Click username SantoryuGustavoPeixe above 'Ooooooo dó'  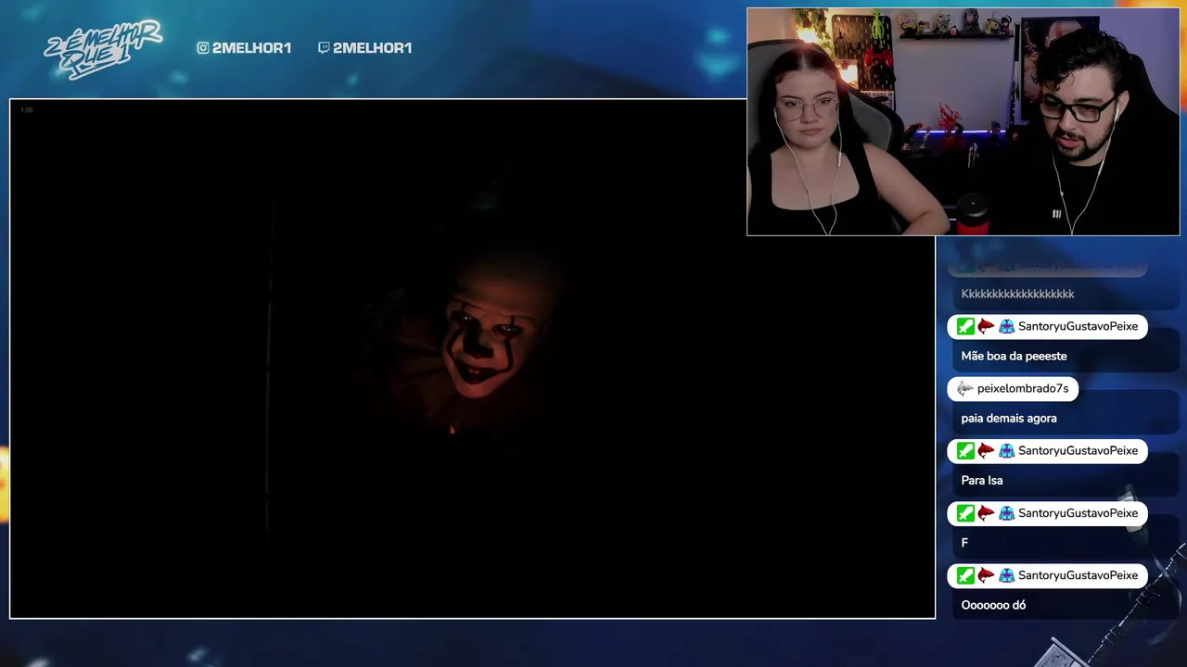[x=1078, y=575]
